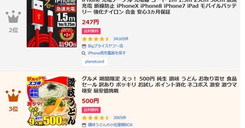Click the store icon beside Bigプライスヤフー店

[84, 46]
